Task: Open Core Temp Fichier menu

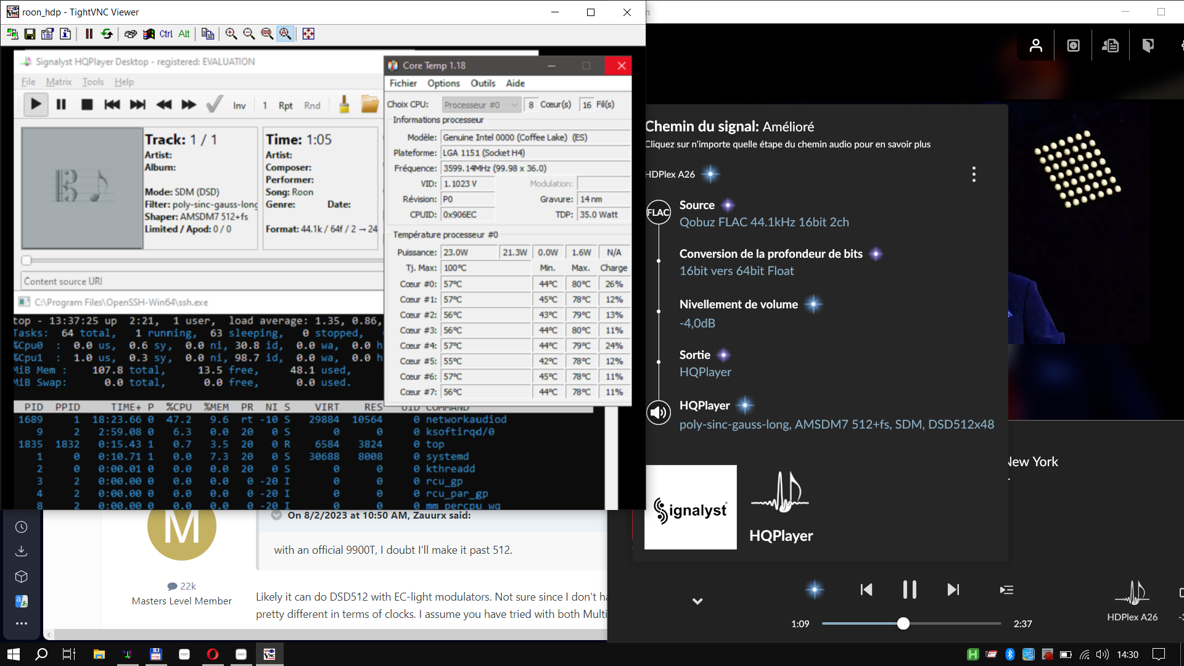Action: coord(403,83)
